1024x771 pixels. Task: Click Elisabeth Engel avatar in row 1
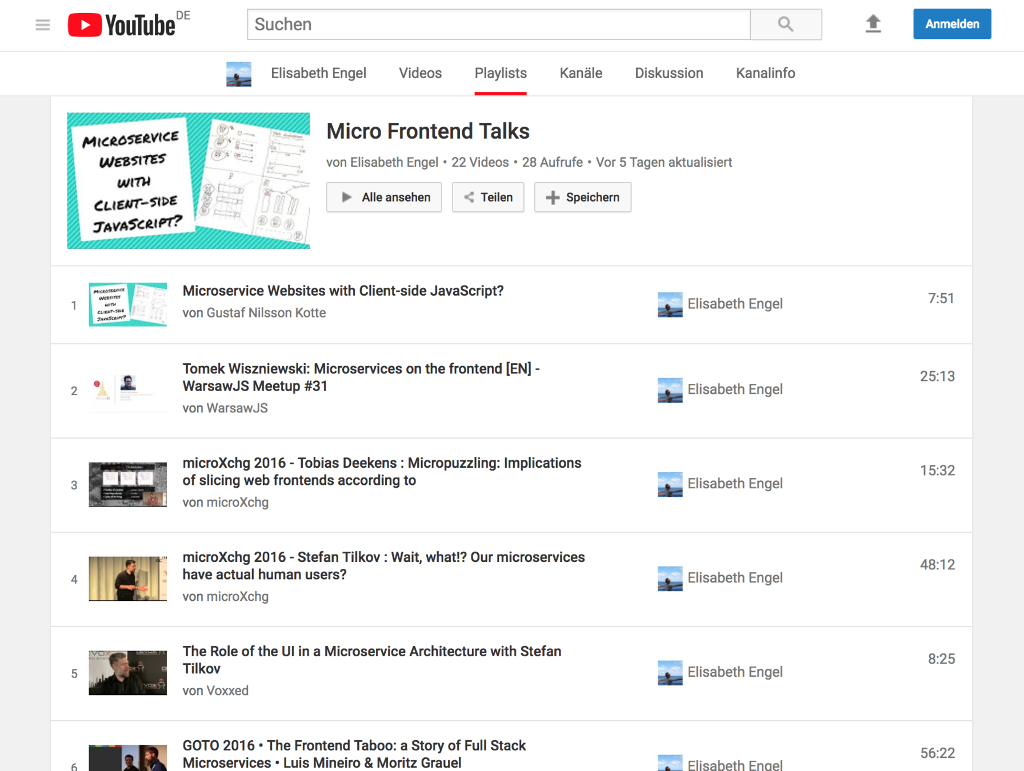tap(670, 304)
